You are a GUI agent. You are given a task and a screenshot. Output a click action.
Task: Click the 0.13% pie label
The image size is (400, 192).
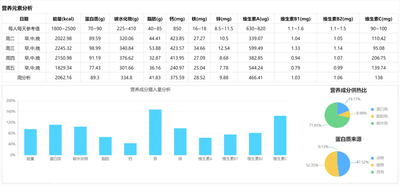click(323, 146)
